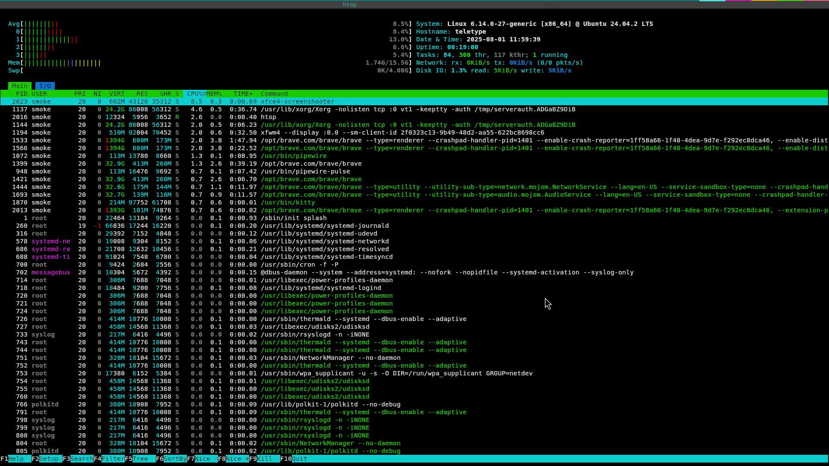Select the /usr/bin/pipewire-pulse process row

(414, 171)
